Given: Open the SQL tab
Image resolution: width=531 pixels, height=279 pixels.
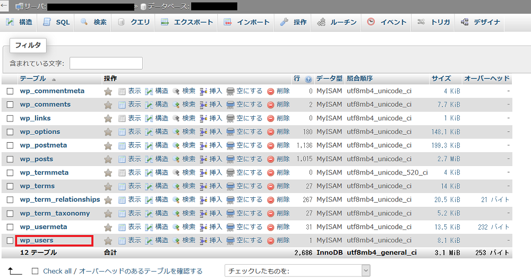Looking at the screenshot, I should pyautogui.click(x=56, y=22).
